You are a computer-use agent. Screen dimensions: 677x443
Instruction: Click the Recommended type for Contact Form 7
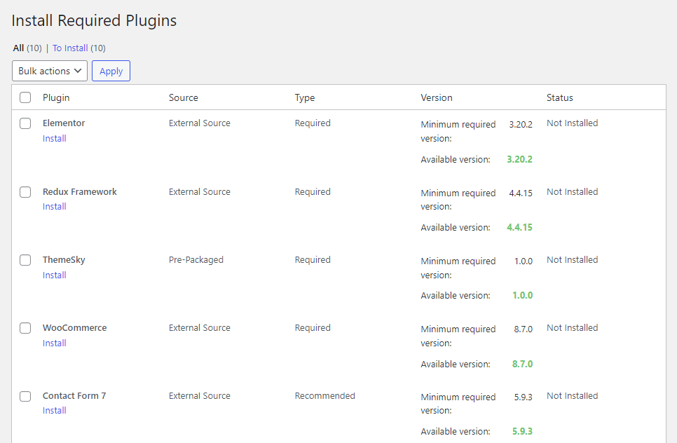pos(324,395)
